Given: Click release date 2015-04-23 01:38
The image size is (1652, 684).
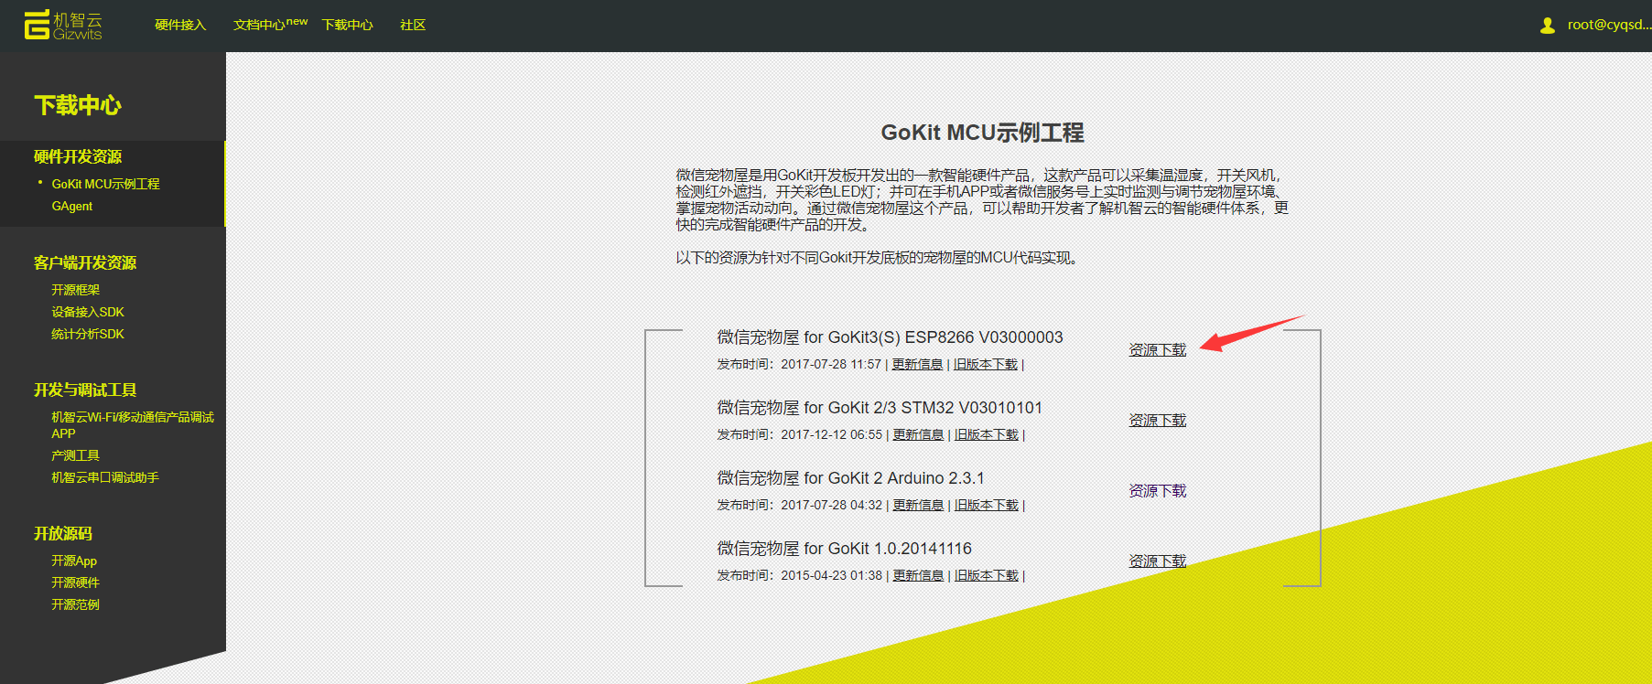Looking at the screenshot, I should [832, 575].
